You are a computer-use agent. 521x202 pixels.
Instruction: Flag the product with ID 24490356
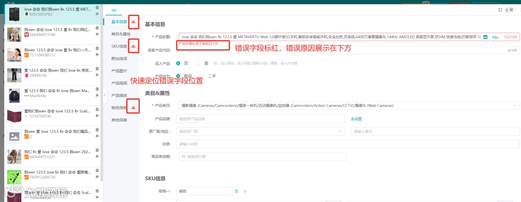97,75
